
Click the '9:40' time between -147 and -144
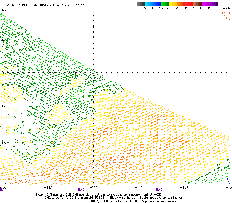pos(82,190)
